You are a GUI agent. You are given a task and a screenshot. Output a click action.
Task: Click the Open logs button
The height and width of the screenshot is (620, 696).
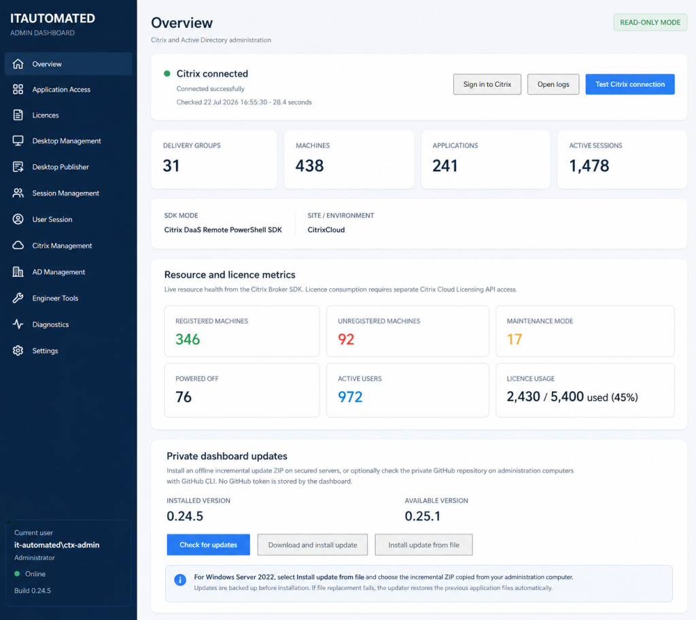[x=553, y=84]
